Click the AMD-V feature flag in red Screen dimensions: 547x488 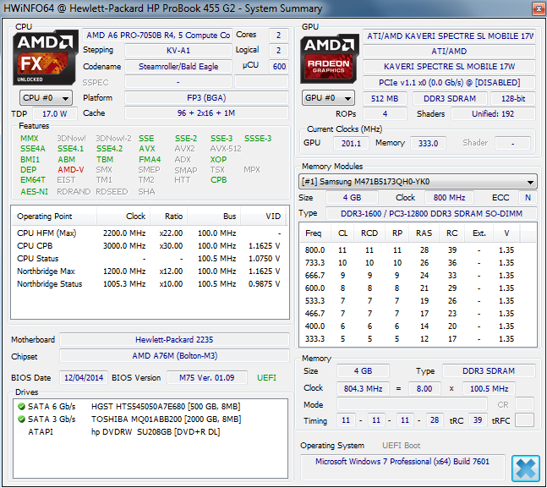coord(71,170)
